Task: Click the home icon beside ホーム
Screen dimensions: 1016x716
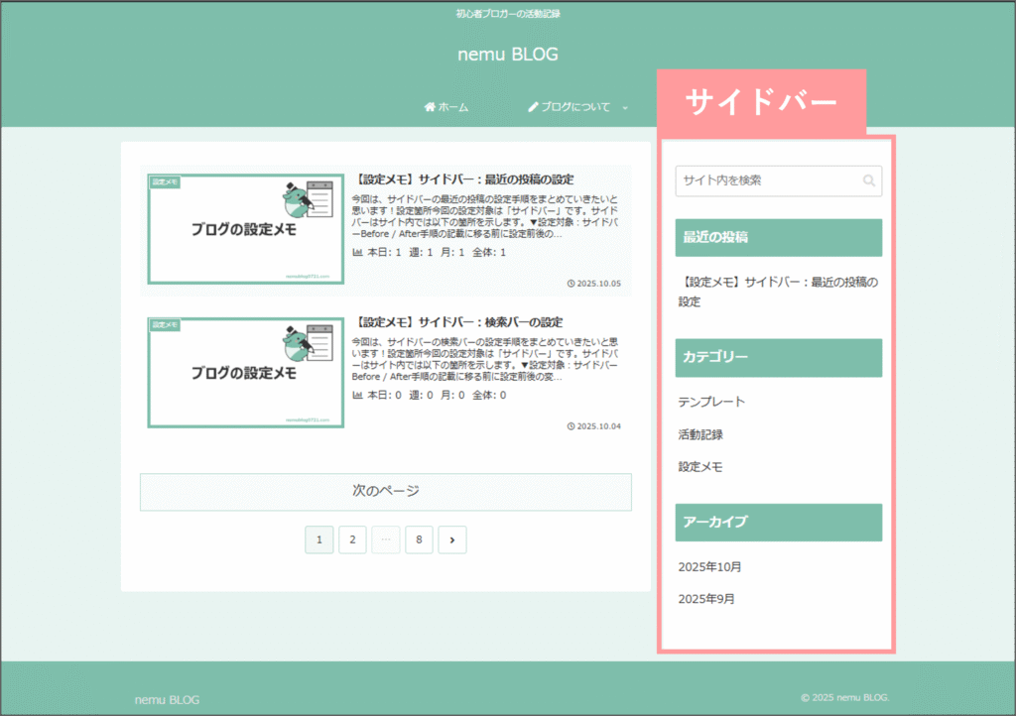Action: click(x=430, y=107)
